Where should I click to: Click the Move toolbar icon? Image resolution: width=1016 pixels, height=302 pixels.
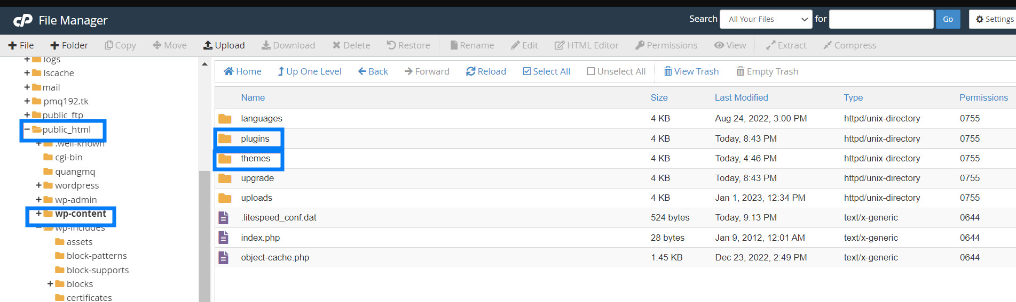tap(157, 45)
